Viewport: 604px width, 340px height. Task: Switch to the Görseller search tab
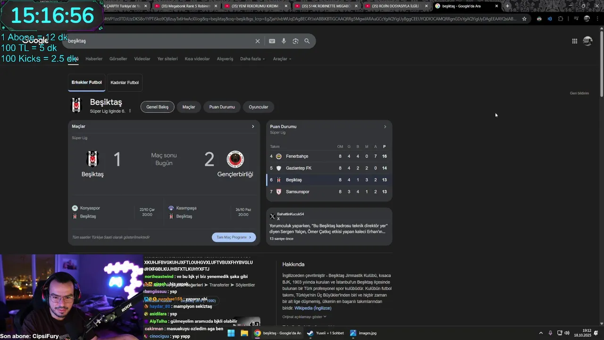click(118, 59)
